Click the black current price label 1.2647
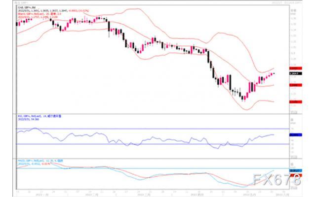 point(296,73)
